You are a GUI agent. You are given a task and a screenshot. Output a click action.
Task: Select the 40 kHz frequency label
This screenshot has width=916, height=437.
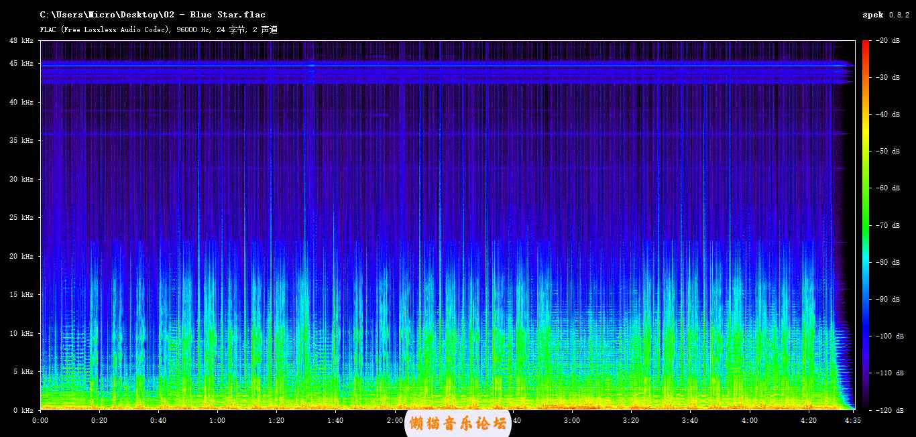click(21, 102)
